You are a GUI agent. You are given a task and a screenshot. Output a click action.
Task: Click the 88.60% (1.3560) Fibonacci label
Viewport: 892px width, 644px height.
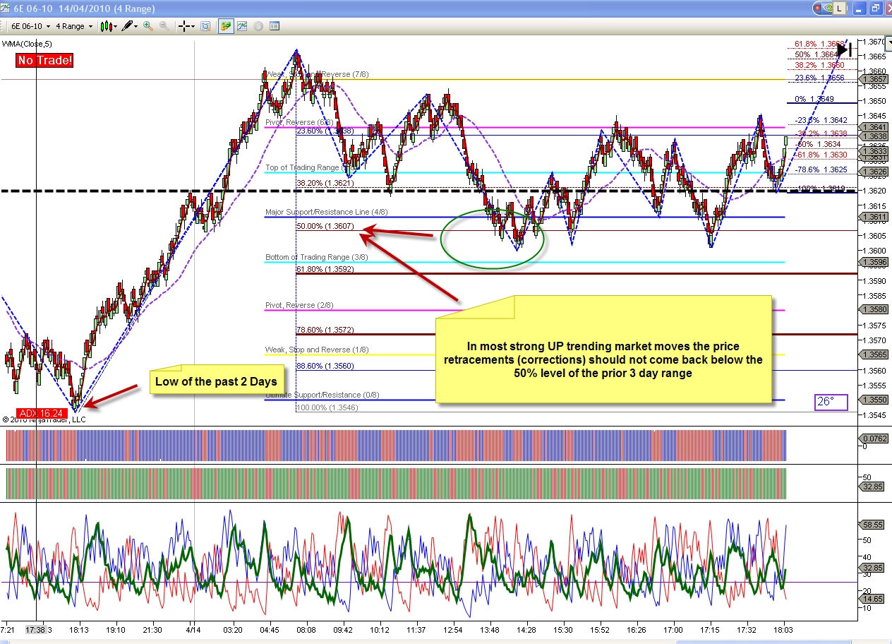click(x=325, y=366)
